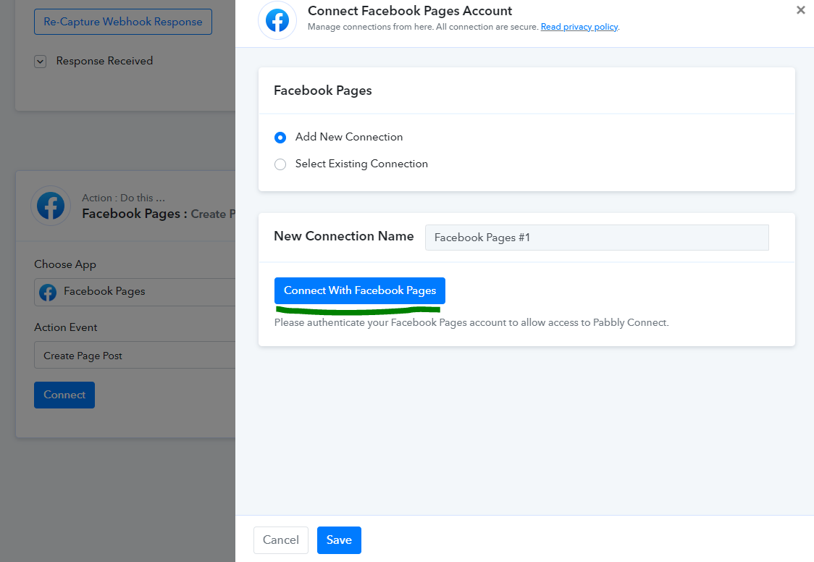Click the 'Response Received' label text
Viewport: 814px width, 562px height.
(104, 61)
